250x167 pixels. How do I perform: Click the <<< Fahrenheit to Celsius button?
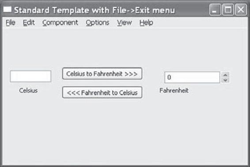pos(102,93)
